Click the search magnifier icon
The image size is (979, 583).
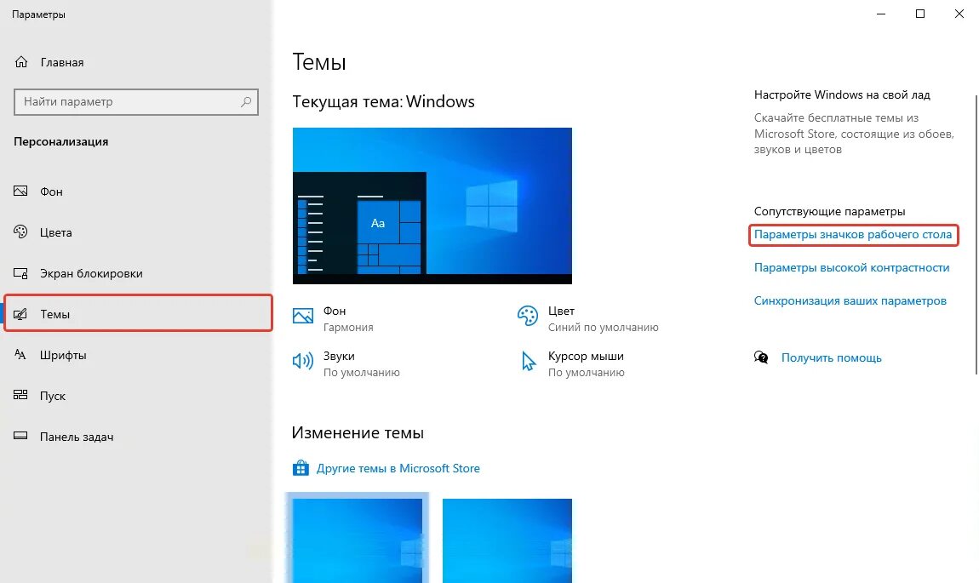tap(246, 101)
